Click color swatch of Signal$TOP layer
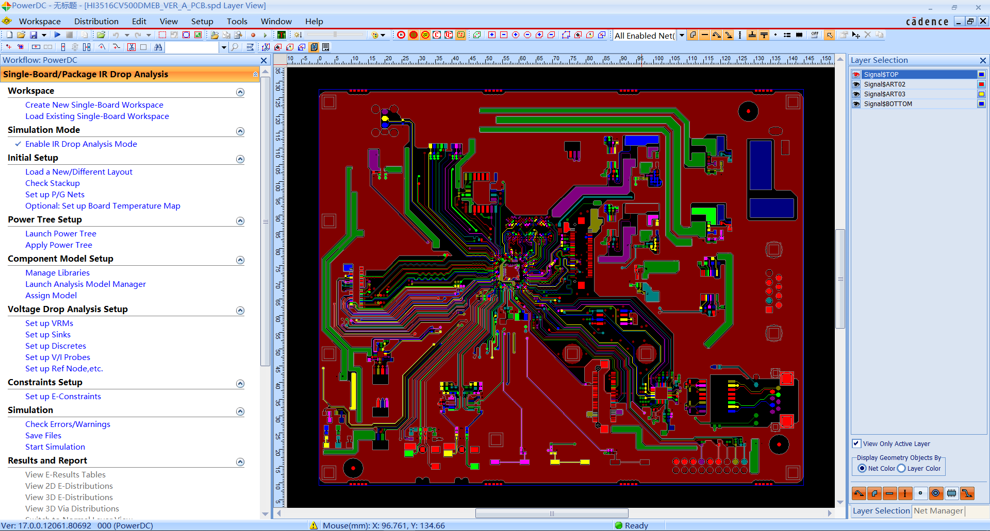The height and width of the screenshot is (531, 990). tap(981, 74)
